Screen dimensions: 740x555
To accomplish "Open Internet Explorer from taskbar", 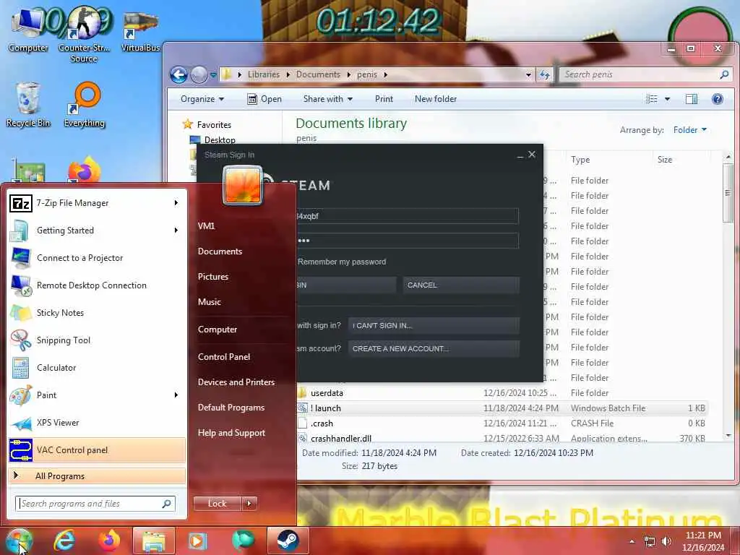I will click(64, 541).
